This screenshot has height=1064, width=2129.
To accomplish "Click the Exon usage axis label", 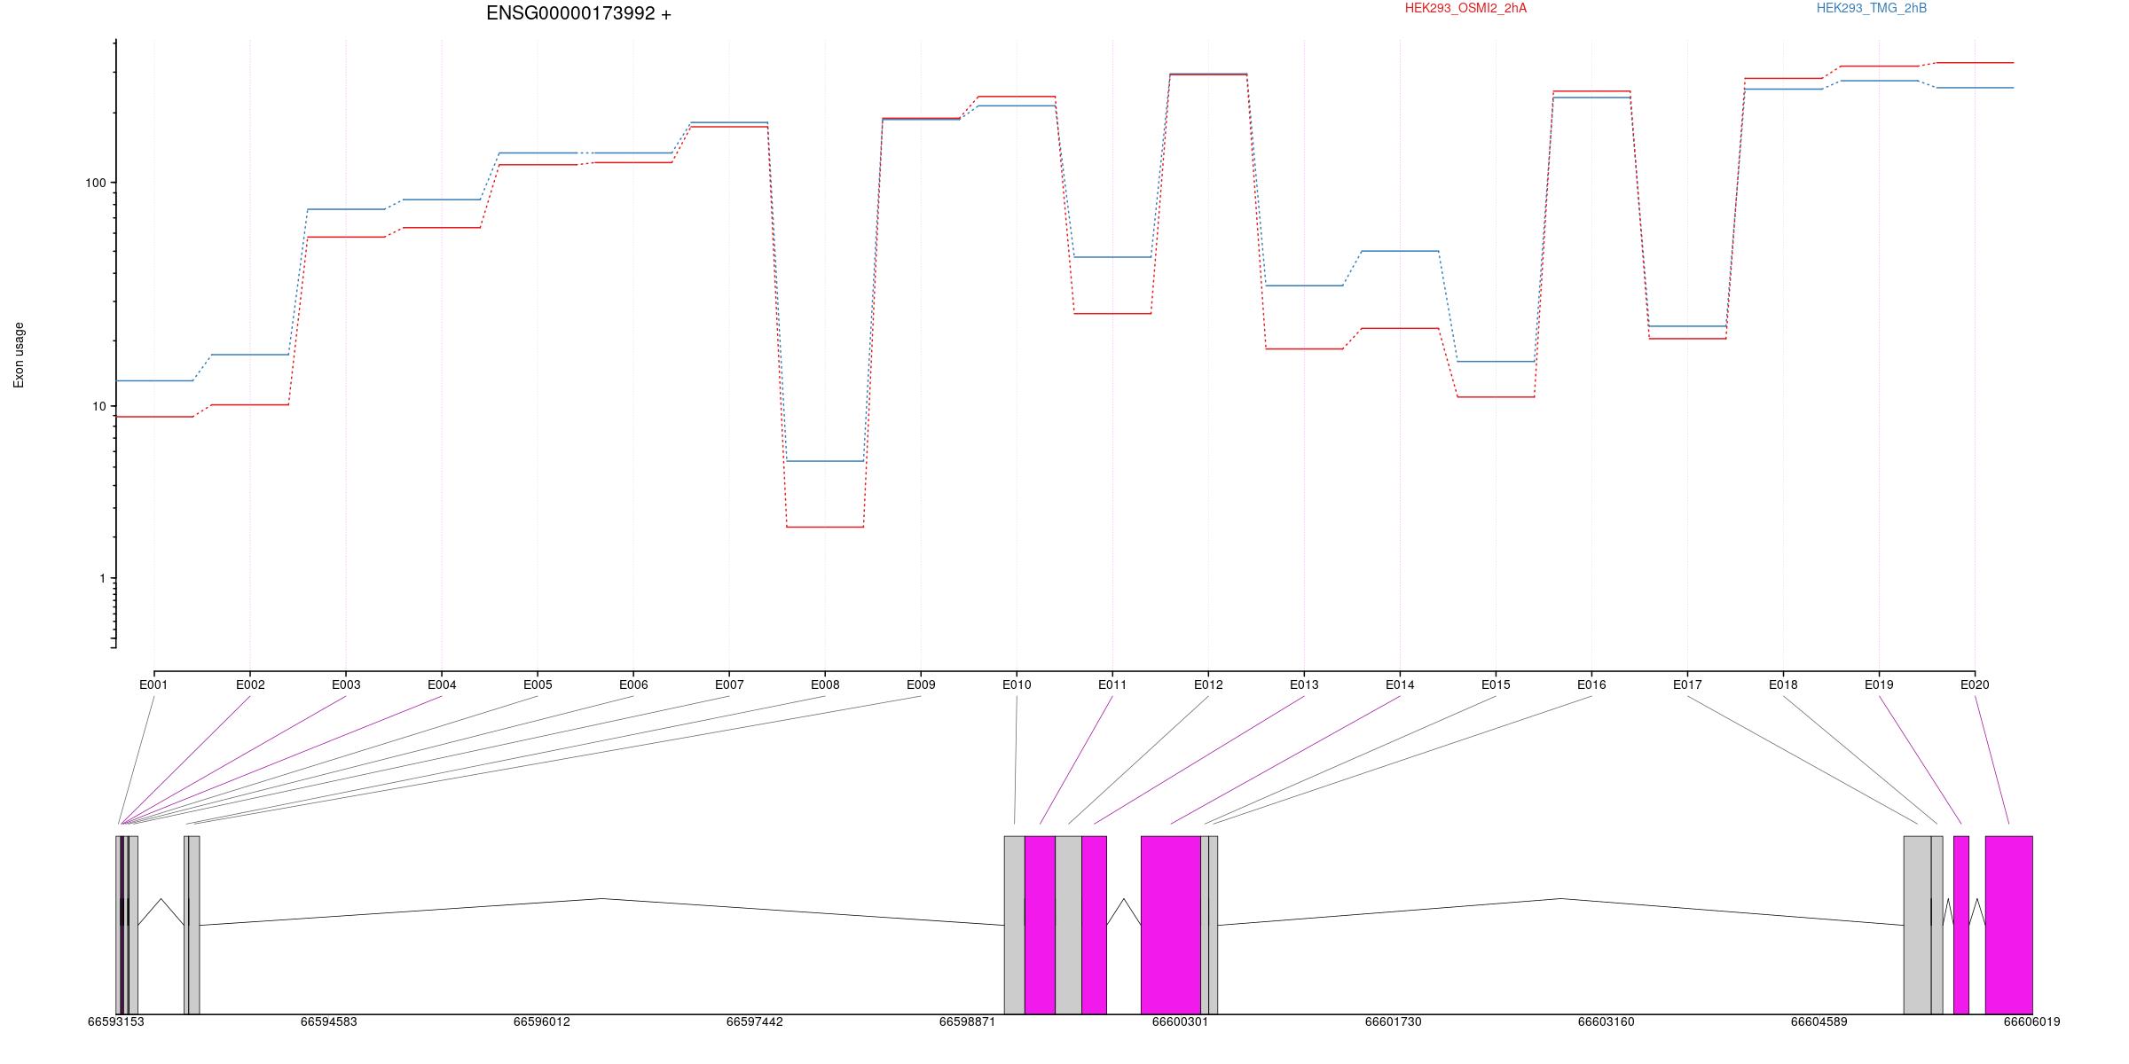I will point(19,355).
